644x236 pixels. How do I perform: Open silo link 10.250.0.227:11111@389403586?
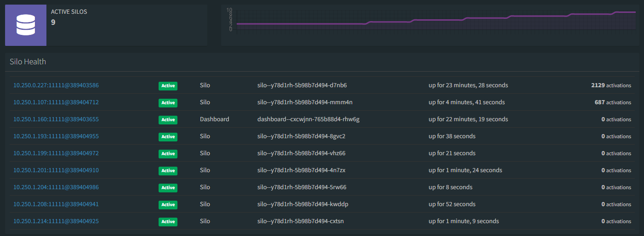click(56, 85)
